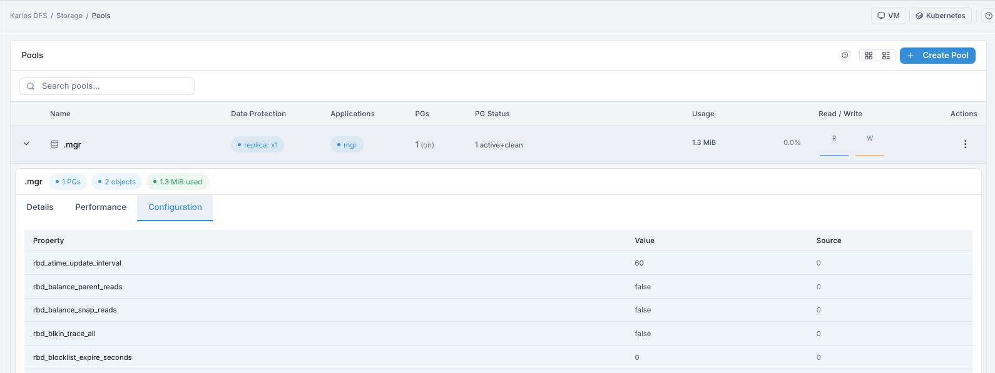This screenshot has width=995, height=373.
Task: Click the mgr application badge
Action: pyautogui.click(x=347, y=145)
